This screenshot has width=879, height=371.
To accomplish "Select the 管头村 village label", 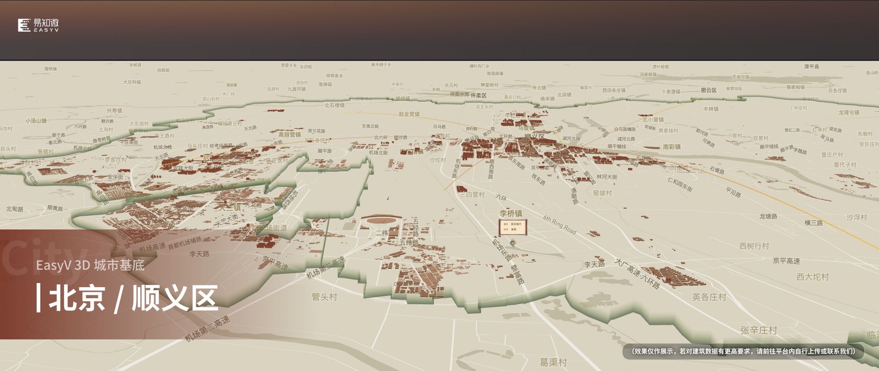I will tap(324, 297).
